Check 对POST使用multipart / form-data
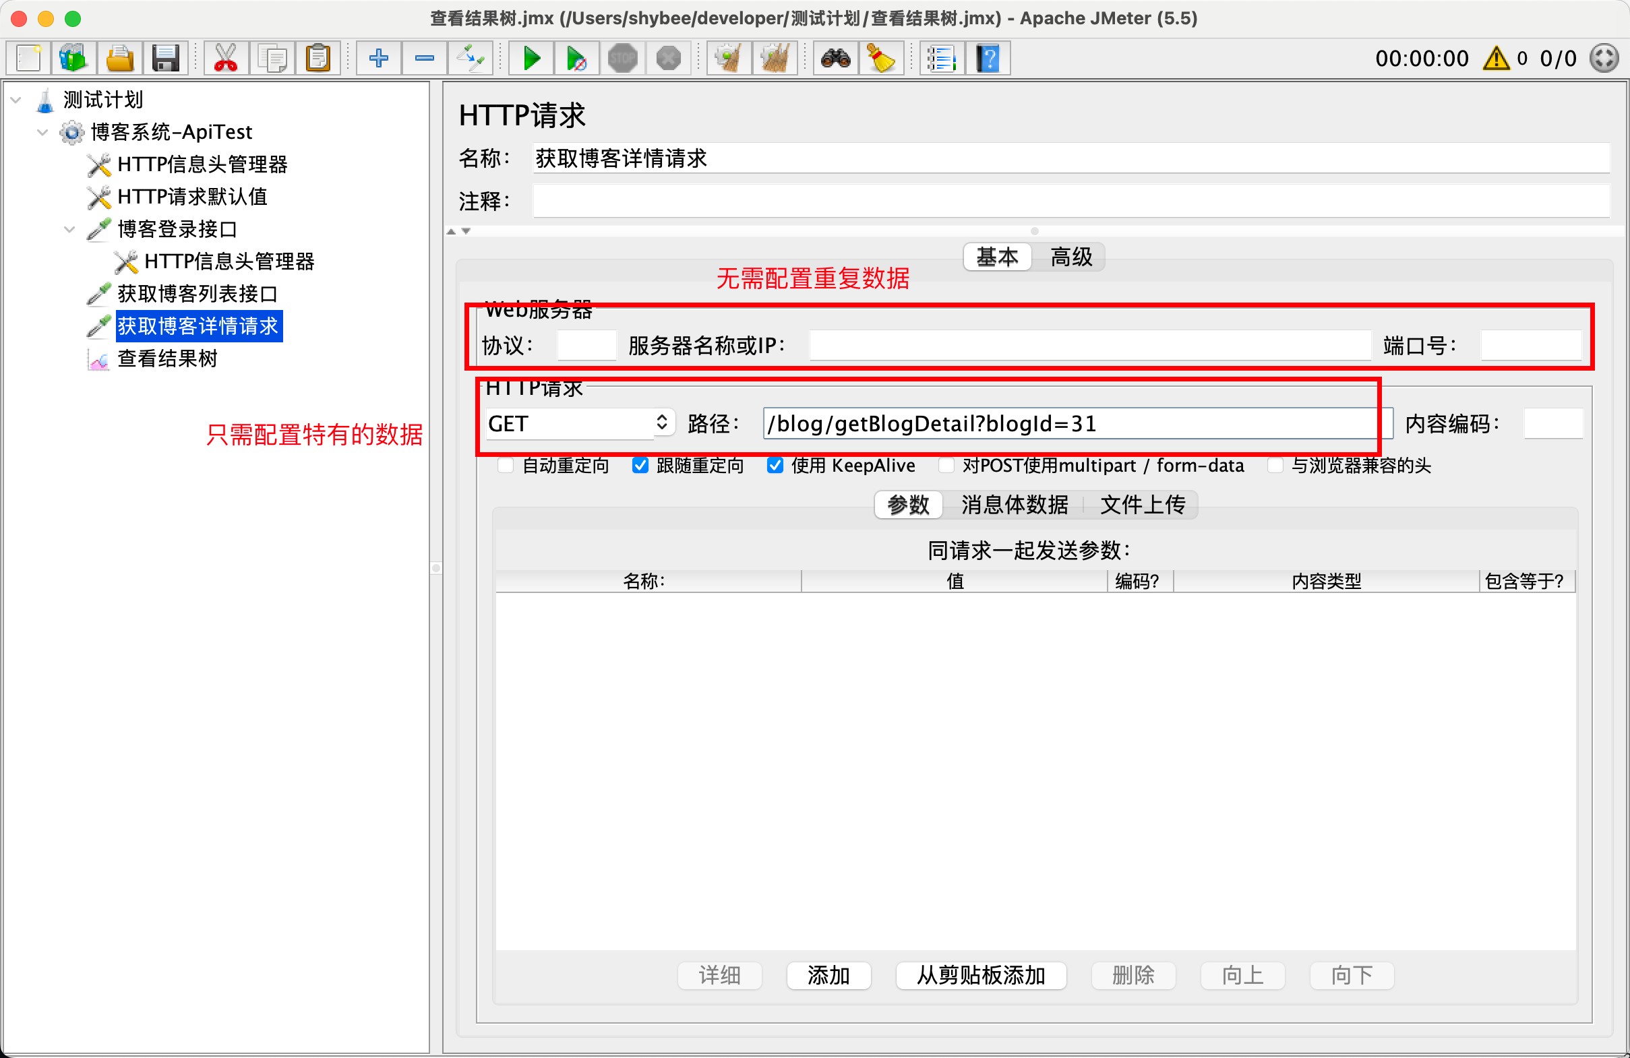Image resolution: width=1630 pixels, height=1058 pixels. 946,466
